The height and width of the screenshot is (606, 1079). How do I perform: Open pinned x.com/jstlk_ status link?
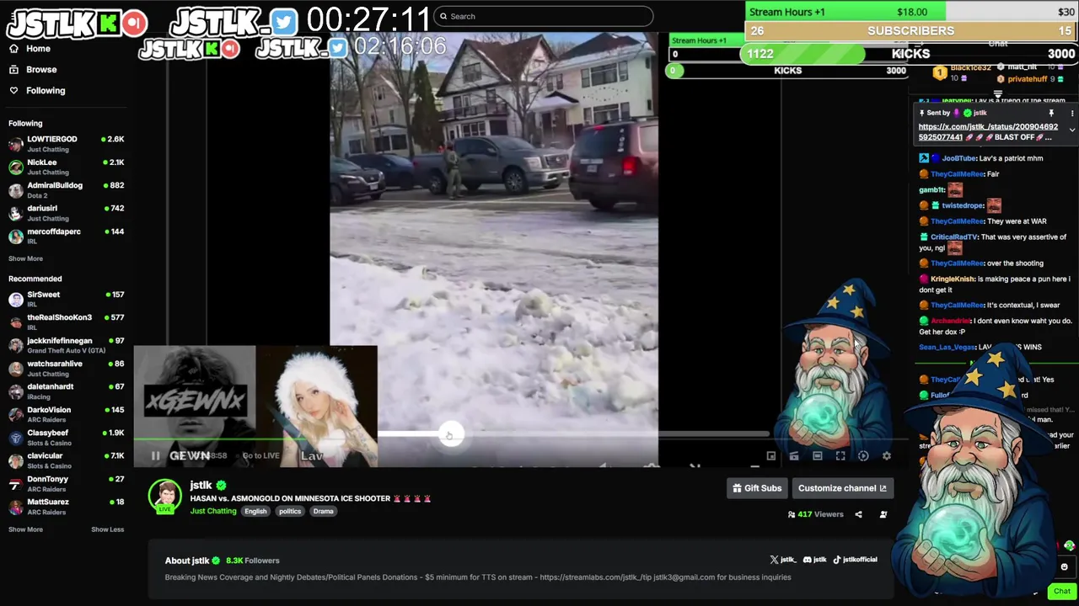point(988,132)
